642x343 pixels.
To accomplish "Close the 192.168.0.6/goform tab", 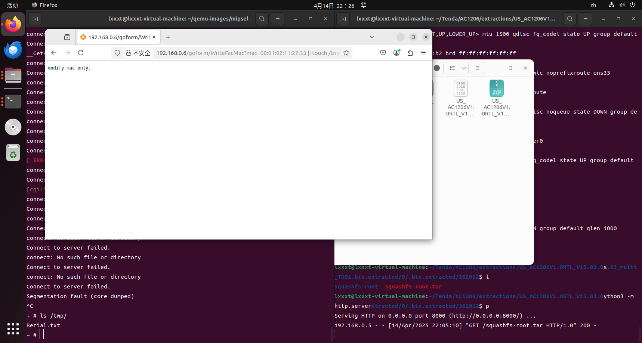I will coord(154,37).
